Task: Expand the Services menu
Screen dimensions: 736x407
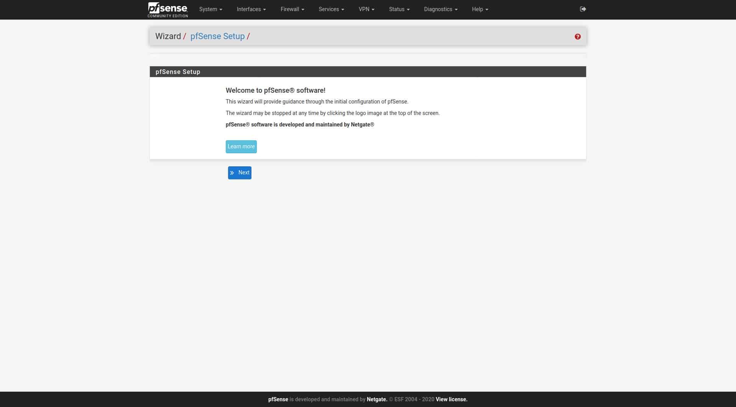Action: [x=331, y=9]
